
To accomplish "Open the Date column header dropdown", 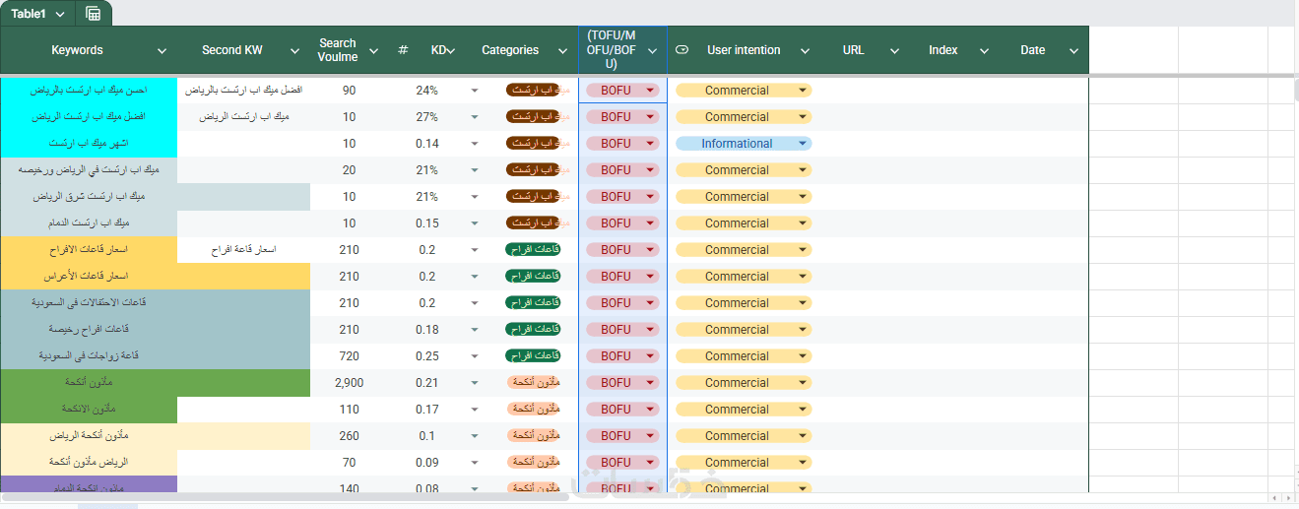I will pos(1073,51).
